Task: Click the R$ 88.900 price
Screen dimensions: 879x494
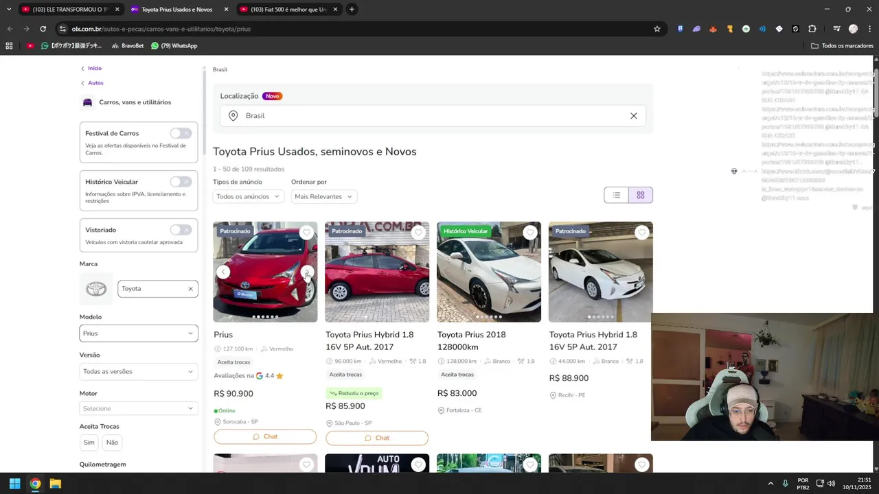Action: (x=569, y=378)
